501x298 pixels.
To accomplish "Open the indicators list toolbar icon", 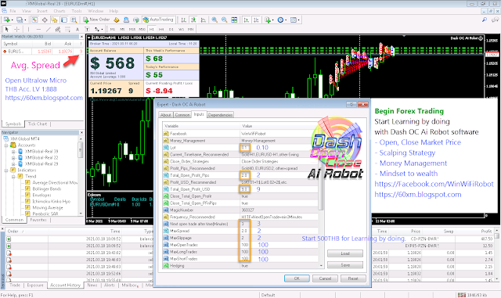I will (268, 20).
